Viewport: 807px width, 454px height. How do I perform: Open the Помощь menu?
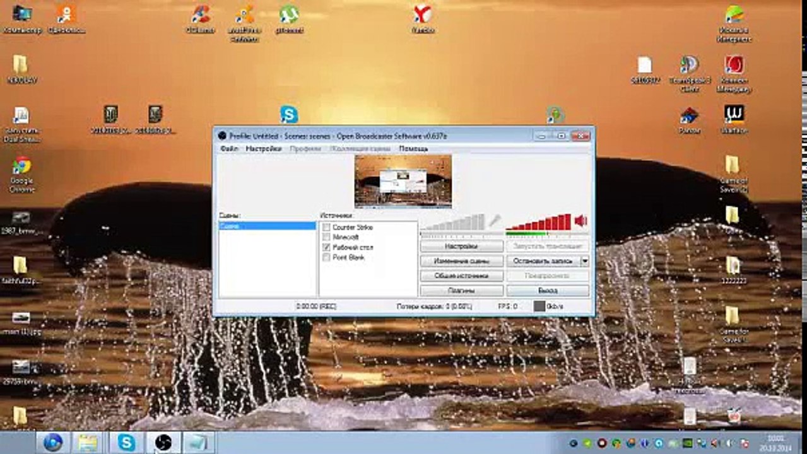click(x=413, y=149)
